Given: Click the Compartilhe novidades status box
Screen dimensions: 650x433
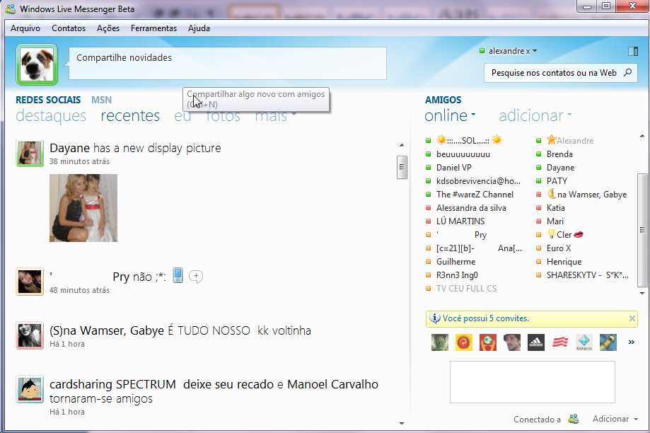Looking at the screenshot, I should (x=228, y=63).
